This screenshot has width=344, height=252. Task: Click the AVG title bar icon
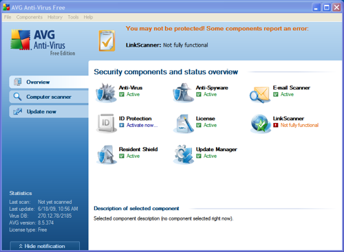(6, 7)
